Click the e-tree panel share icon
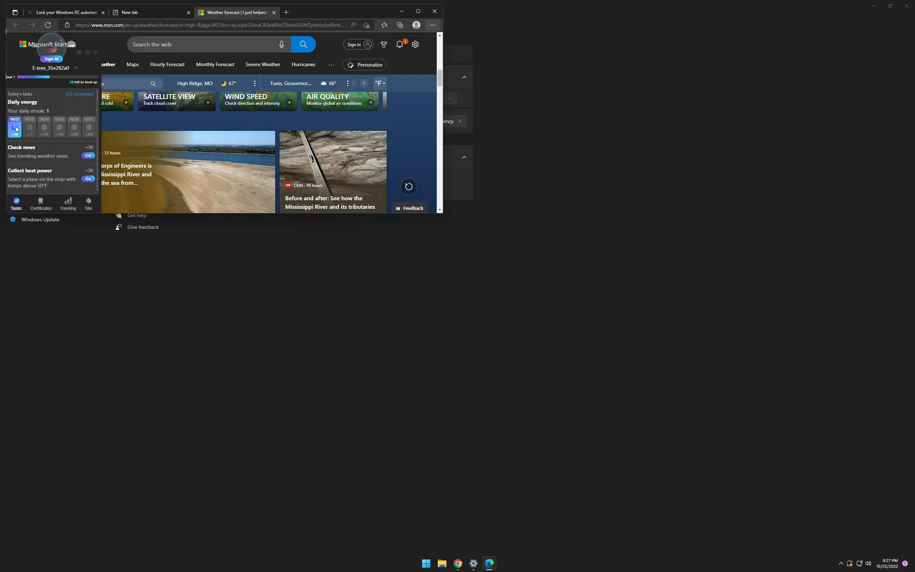The height and width of the screenshot is (572, 915). tap(79, 53)
